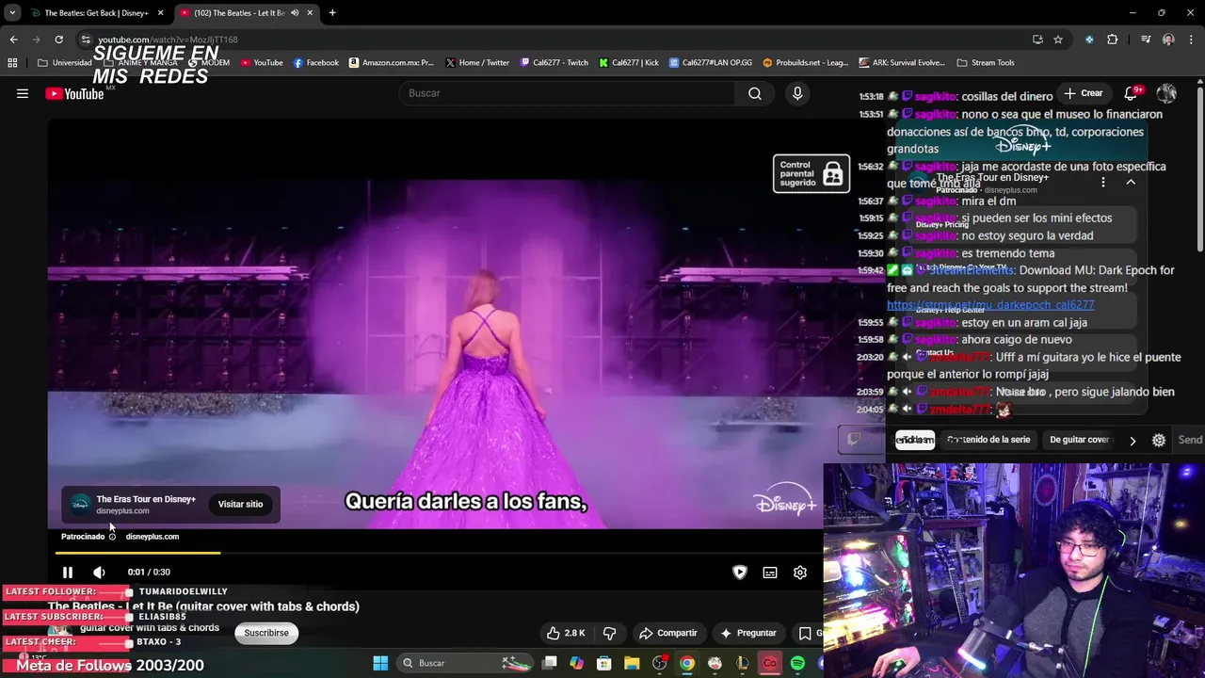The image size is (1205, 678).
Task: Click the Control parental sugerido lock badge
Action: [x=811, y=174]
